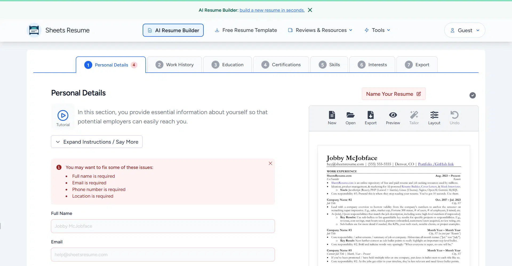Viewport: 512px width, 266px height.
Task: Expand the Guest account menu
Action: coord(465,30)
